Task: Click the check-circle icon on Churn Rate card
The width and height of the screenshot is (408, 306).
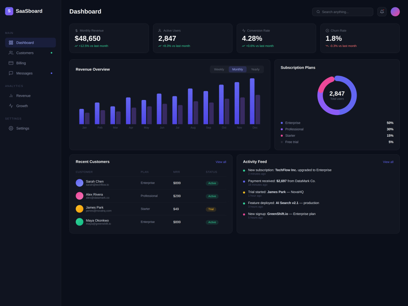Action: (327, 31)
